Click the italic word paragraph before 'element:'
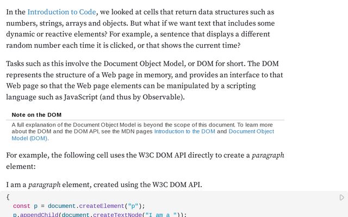 tap(268, 155)
